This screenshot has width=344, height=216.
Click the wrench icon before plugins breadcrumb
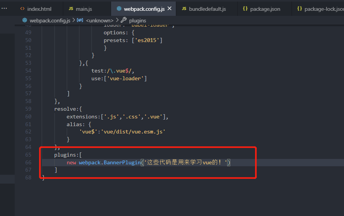click(123, 20)
